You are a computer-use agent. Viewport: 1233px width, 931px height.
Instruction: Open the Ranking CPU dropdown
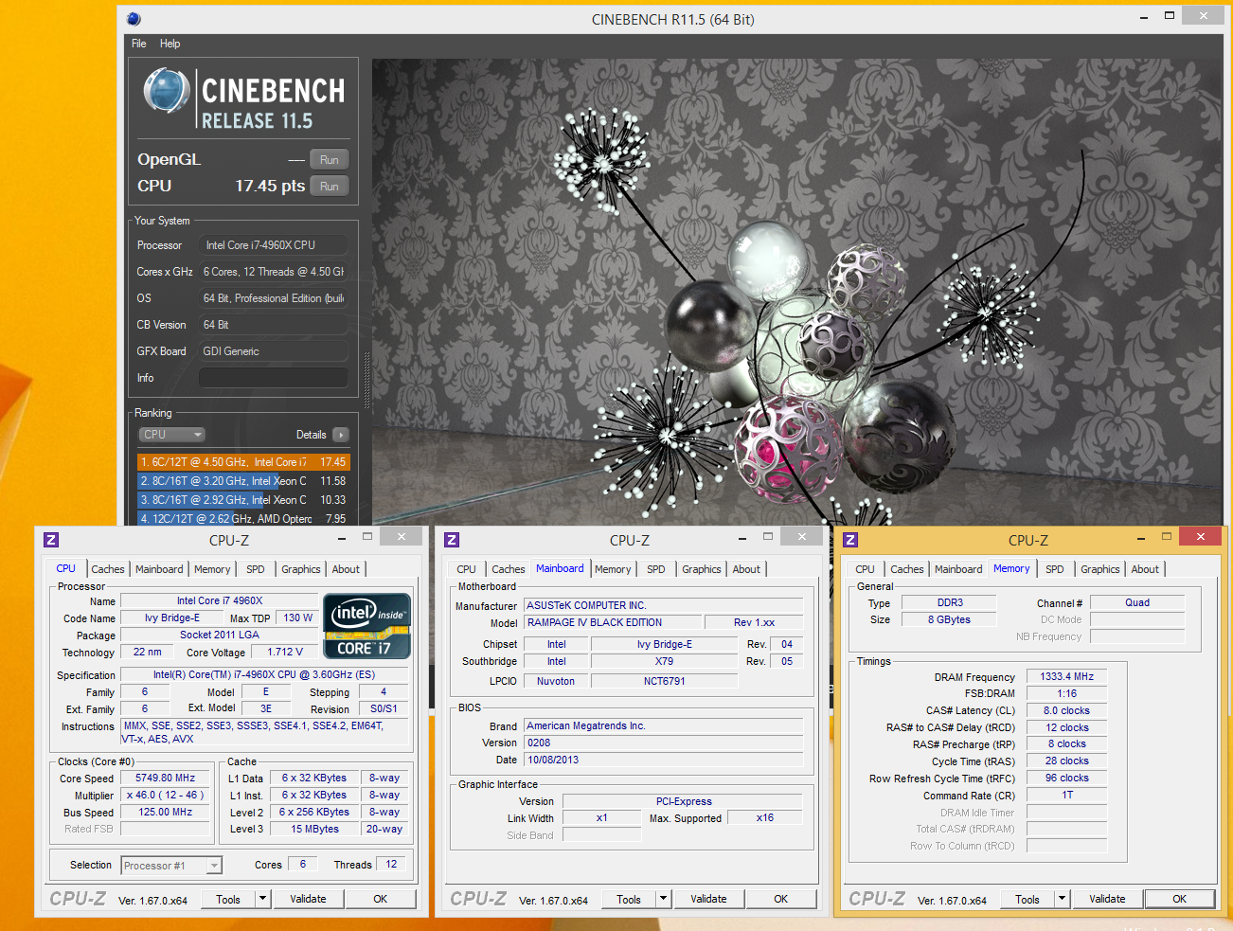tap(172, 435)
